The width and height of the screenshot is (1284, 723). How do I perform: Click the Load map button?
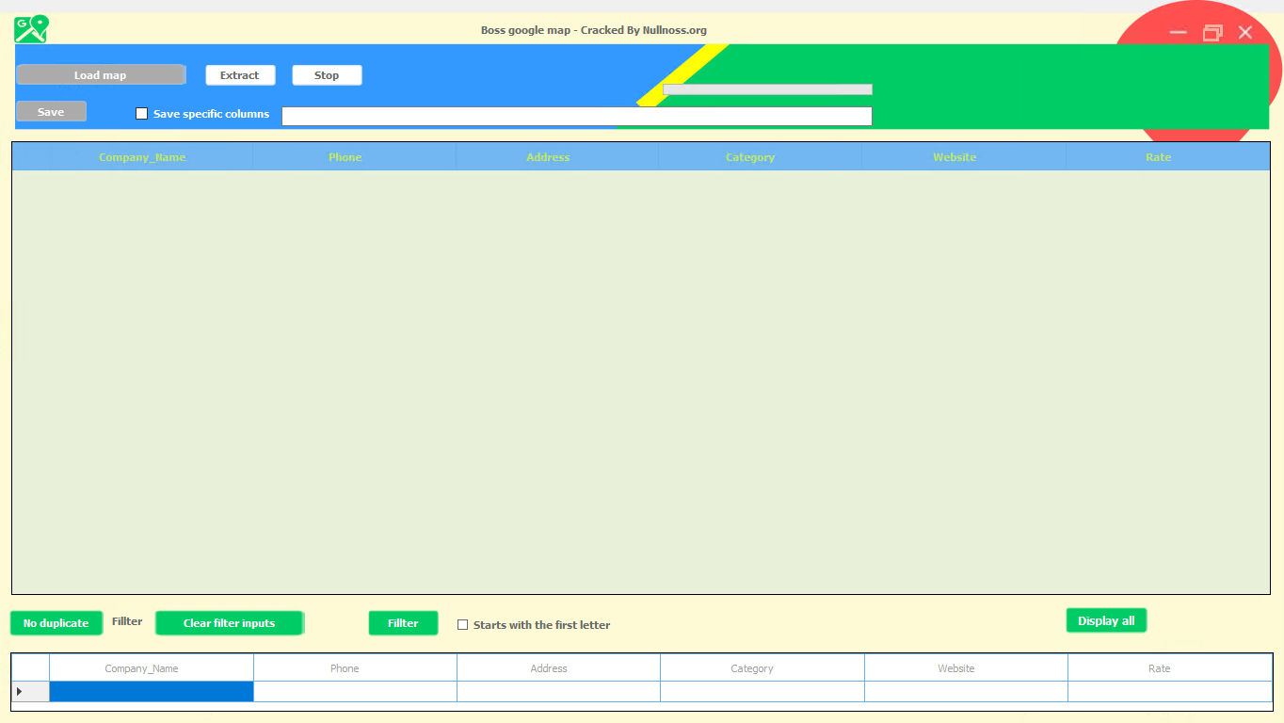(101, 75)
